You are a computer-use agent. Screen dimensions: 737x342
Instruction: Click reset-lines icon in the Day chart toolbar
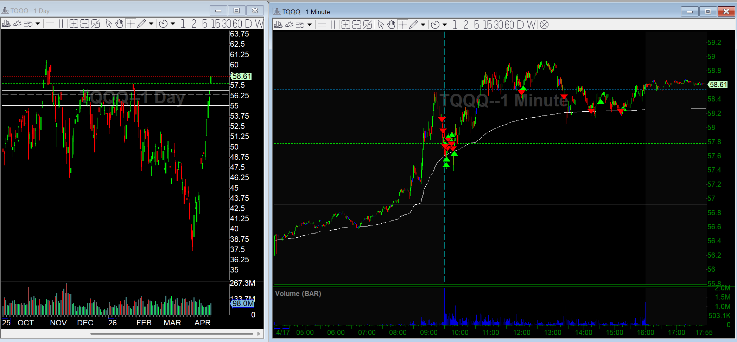[x=28, y=24]
